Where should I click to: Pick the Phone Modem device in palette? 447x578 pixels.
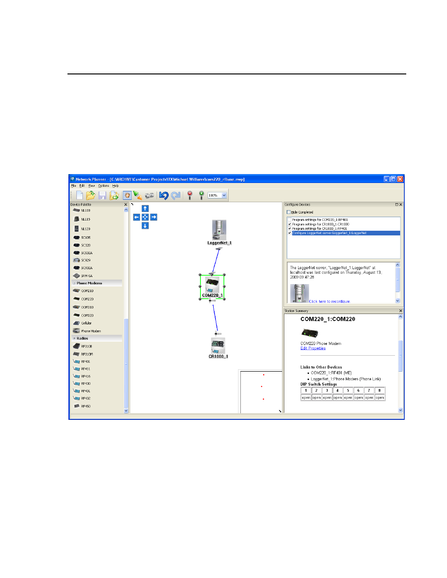click(x=87, y=331)
